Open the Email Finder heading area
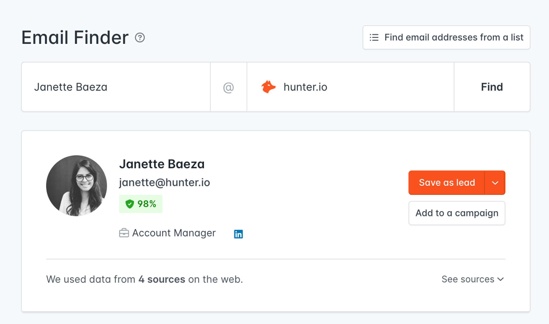 (75, 38)
